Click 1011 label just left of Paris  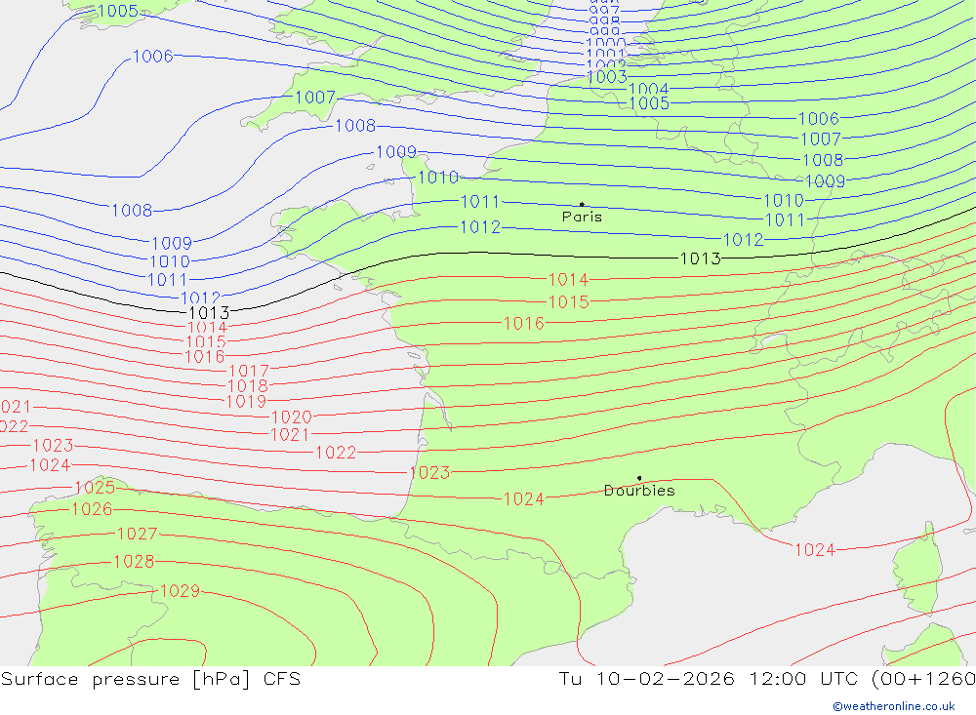click(480, 202)
